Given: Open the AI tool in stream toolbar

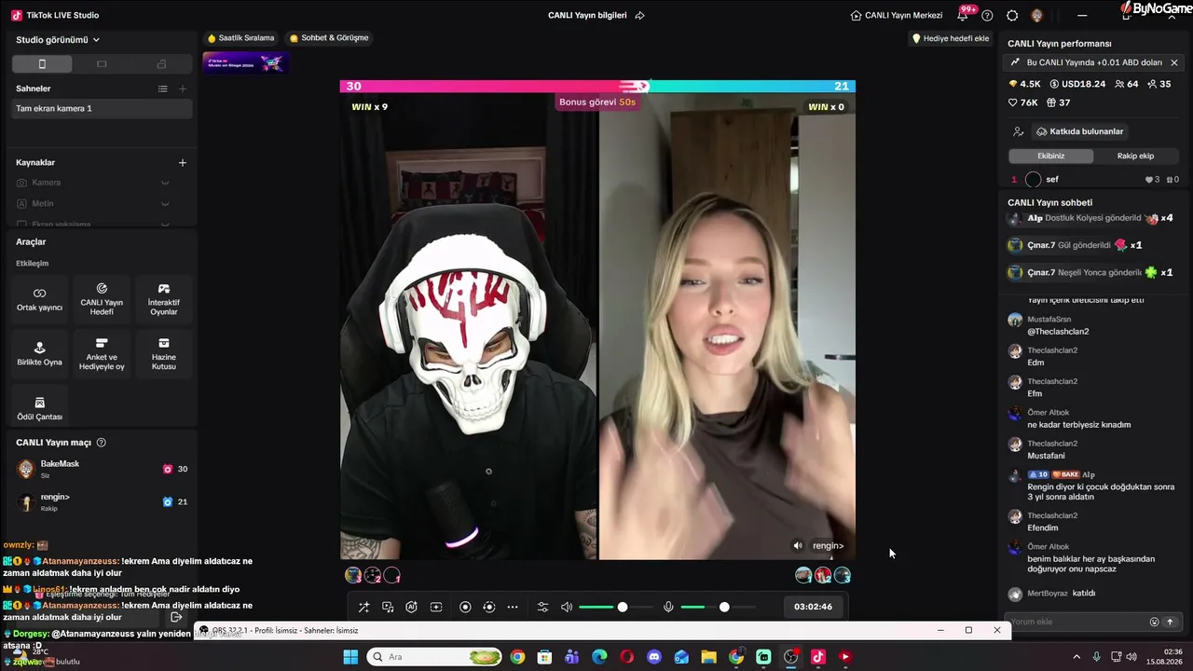Looking at the screenshot, I should (x=411, y=608).
